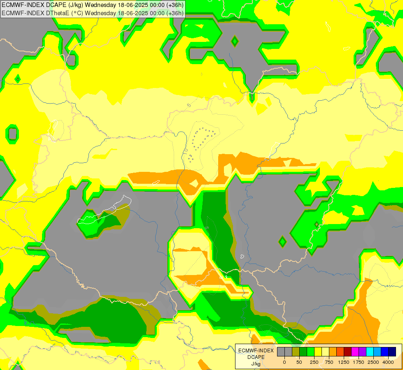
Task: Pick the light blue legend swatch
Action: coord(377,352)
